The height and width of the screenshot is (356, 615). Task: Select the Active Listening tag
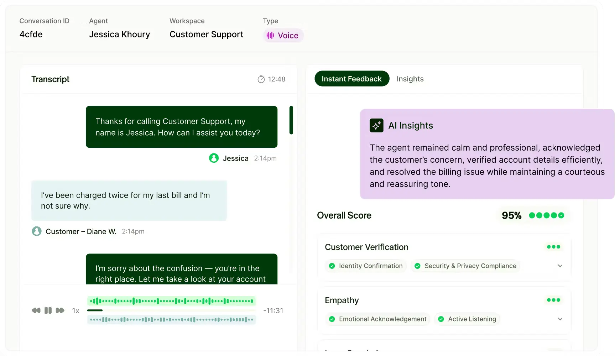[x=467, y=319]
